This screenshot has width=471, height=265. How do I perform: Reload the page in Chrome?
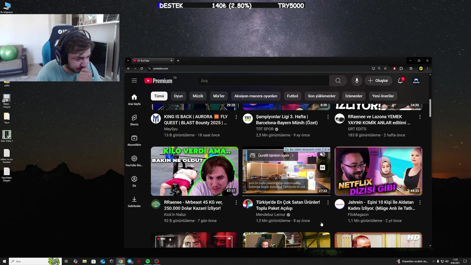tap(142, 68)
